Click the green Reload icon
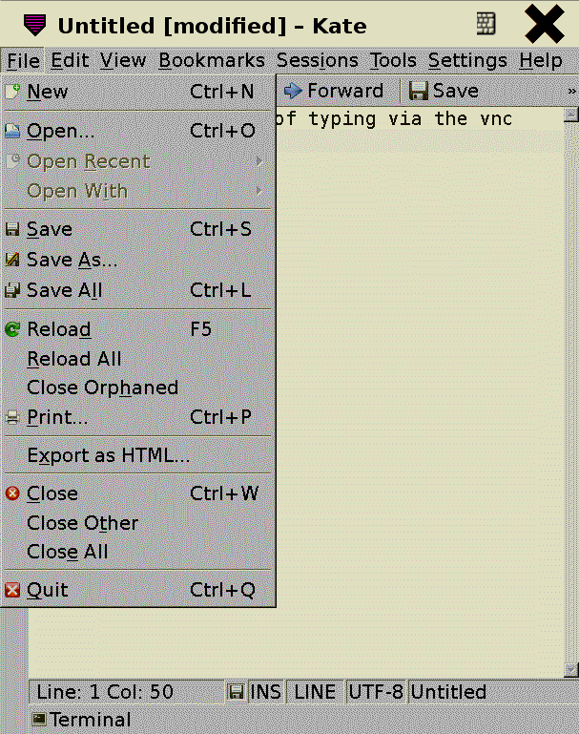This screenshot has height=734, width=579. [x=12, y=329]
